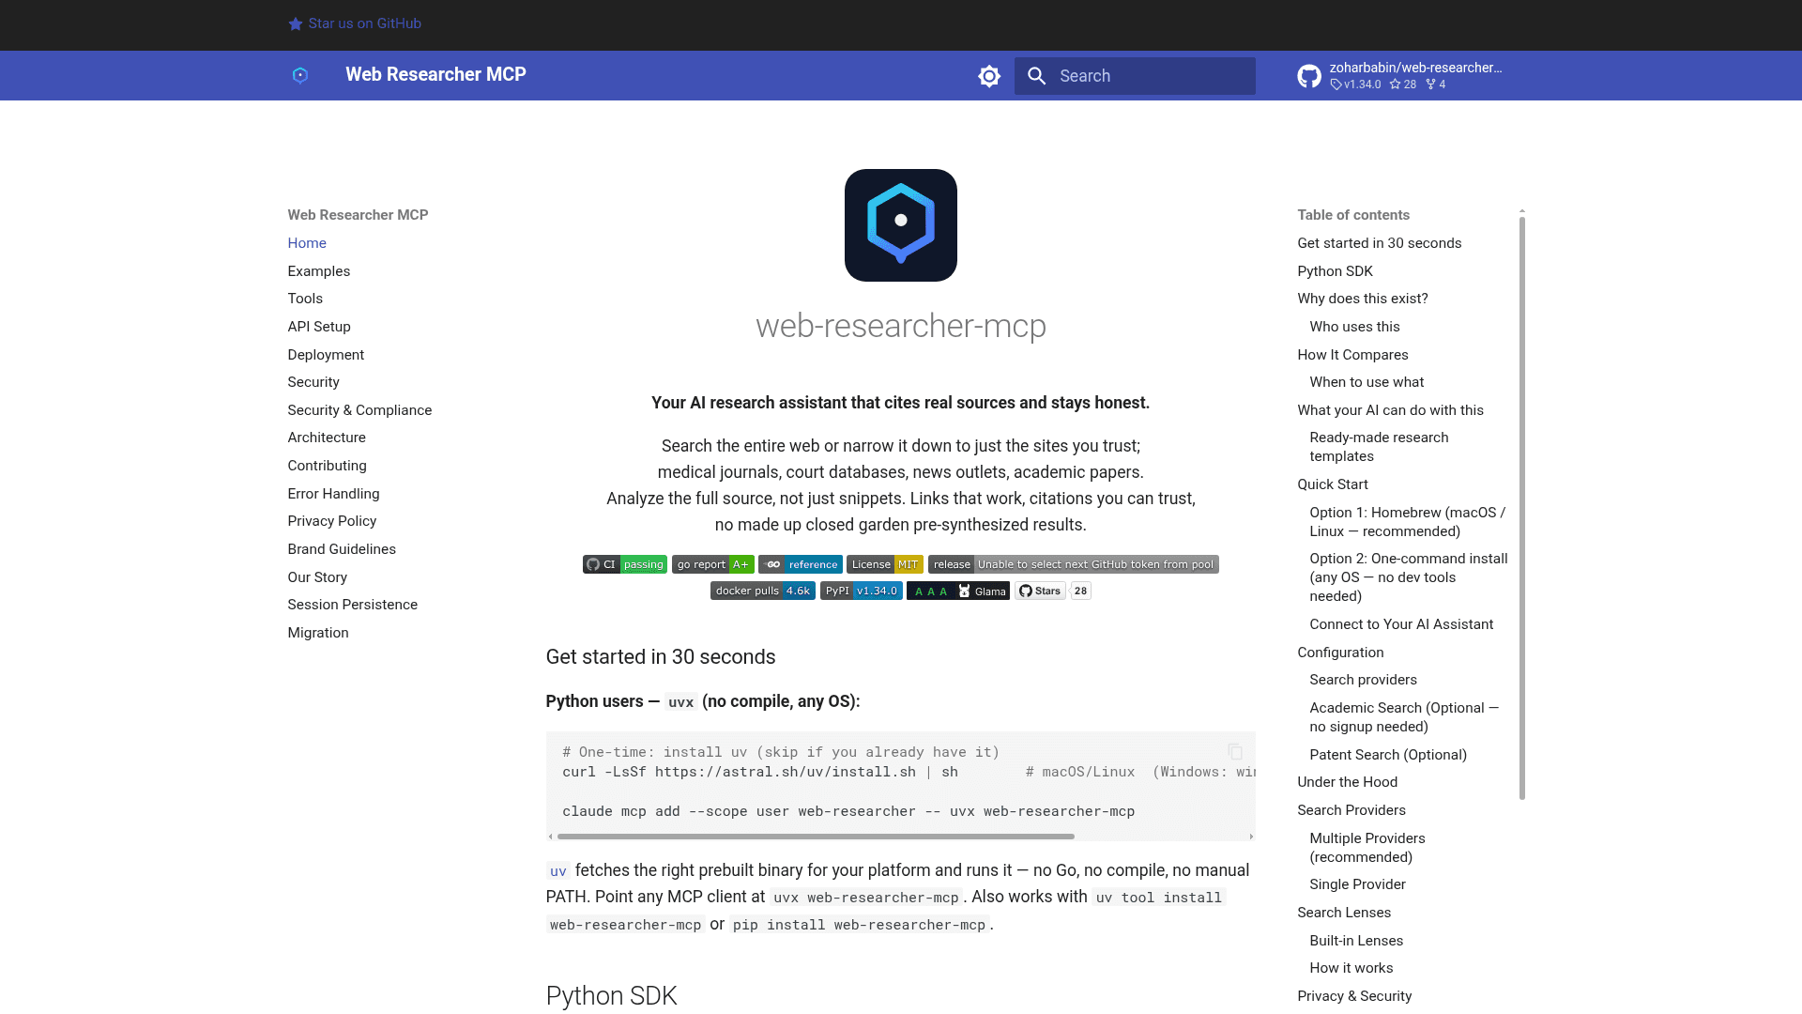Click the release badge
Screen dimensions: 1802x1014
1074,564
